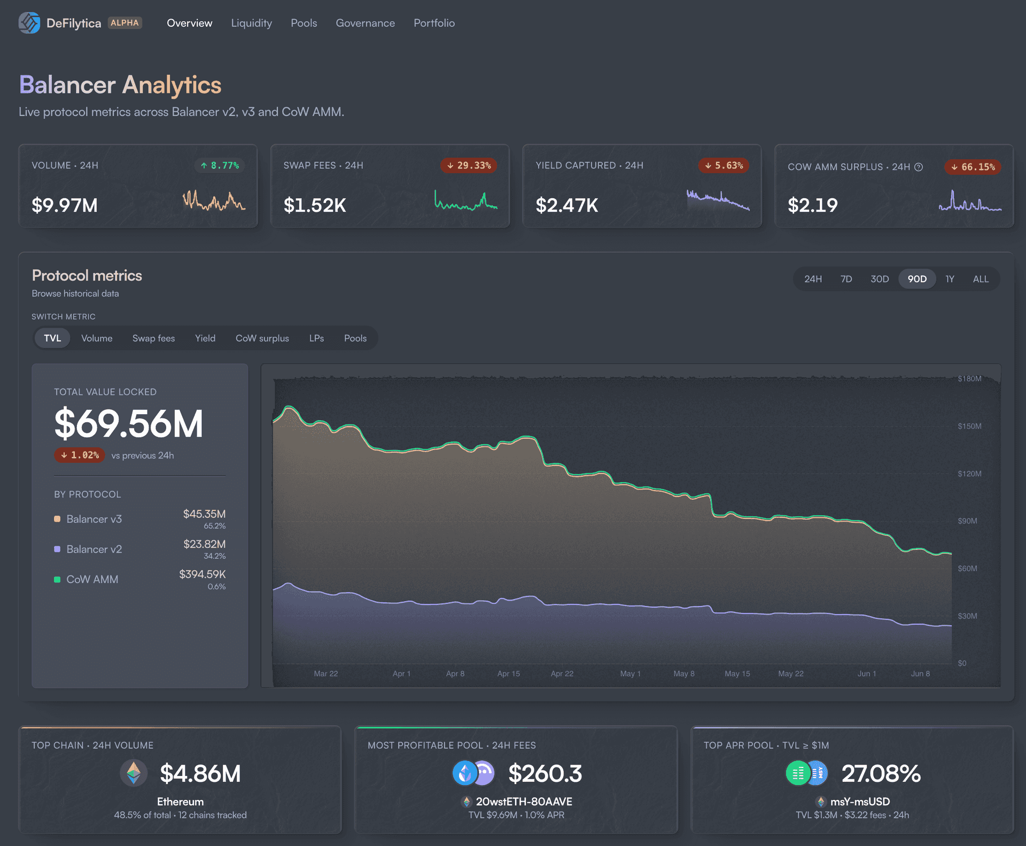
Task: Open the msY-msUSD pool link
Action: point(860,802)
